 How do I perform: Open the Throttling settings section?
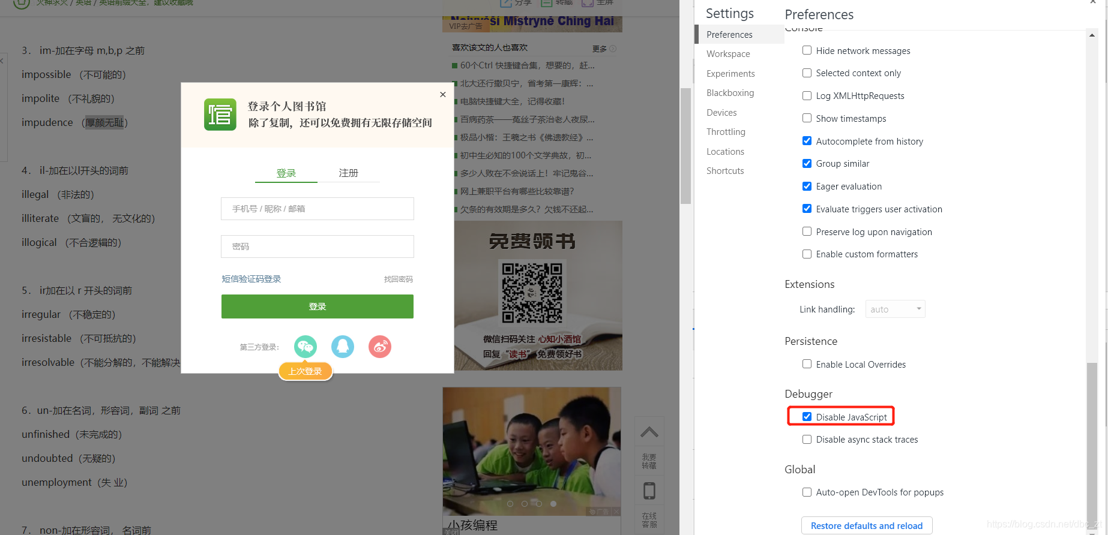[726, 131]
